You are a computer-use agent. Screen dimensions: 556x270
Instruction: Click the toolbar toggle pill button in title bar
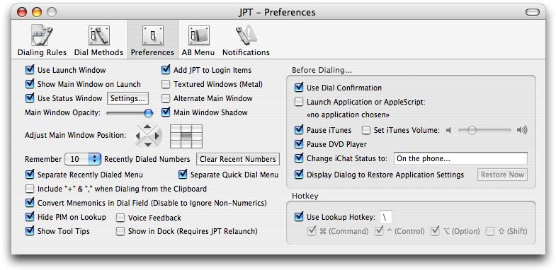(532, 13)
